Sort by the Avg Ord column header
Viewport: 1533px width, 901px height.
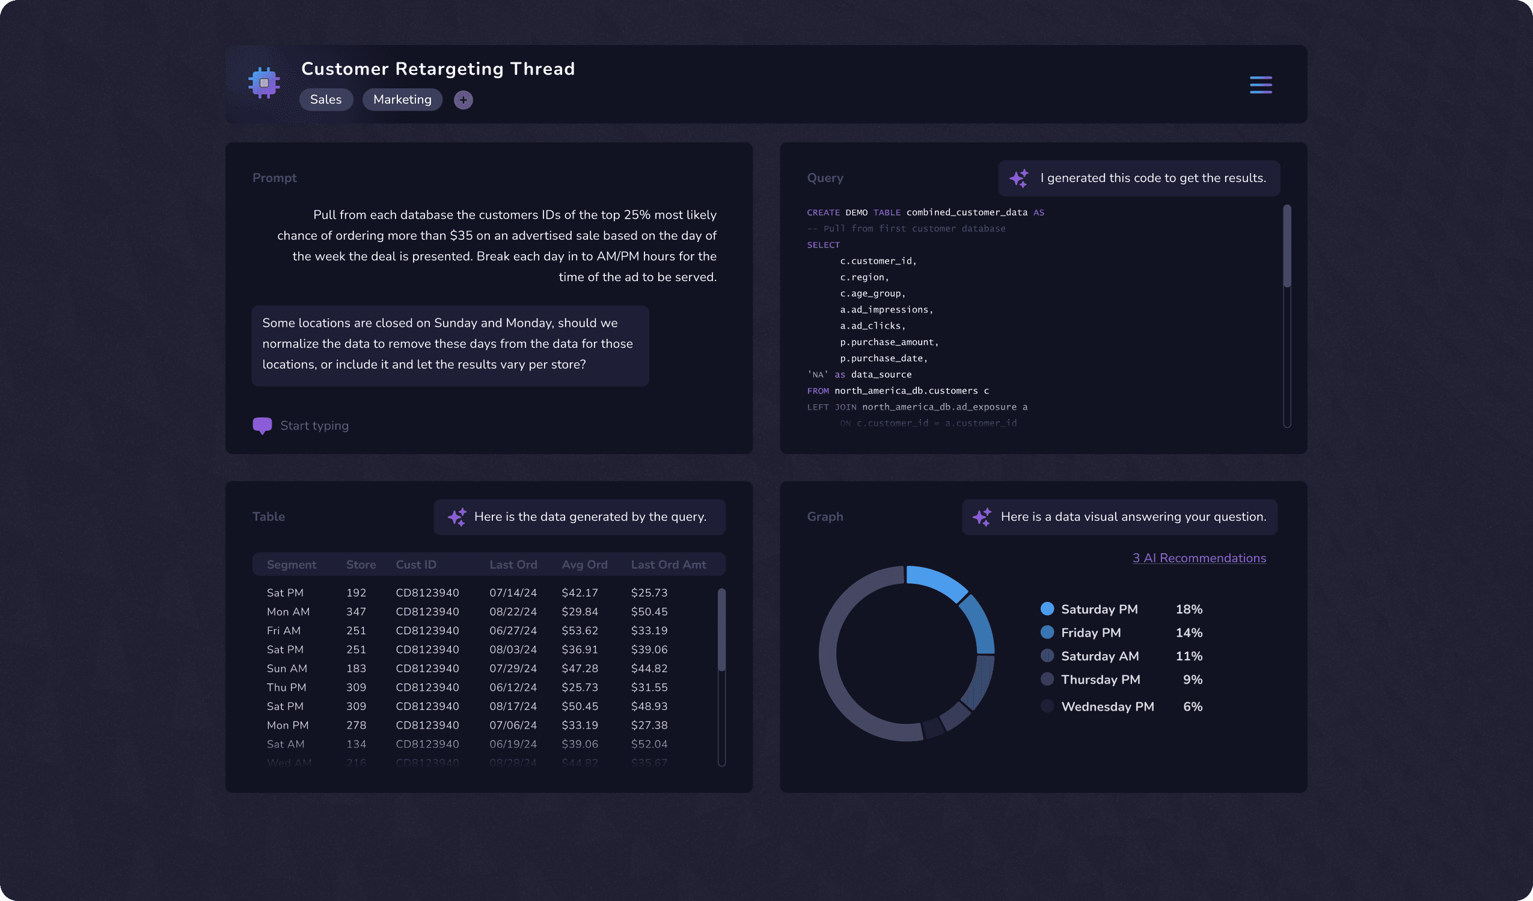coord(584,565)
